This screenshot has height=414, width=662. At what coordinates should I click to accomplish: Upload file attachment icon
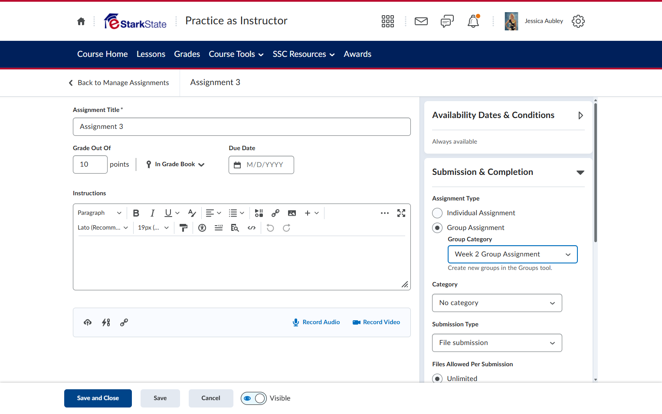(x=88, y=322)
